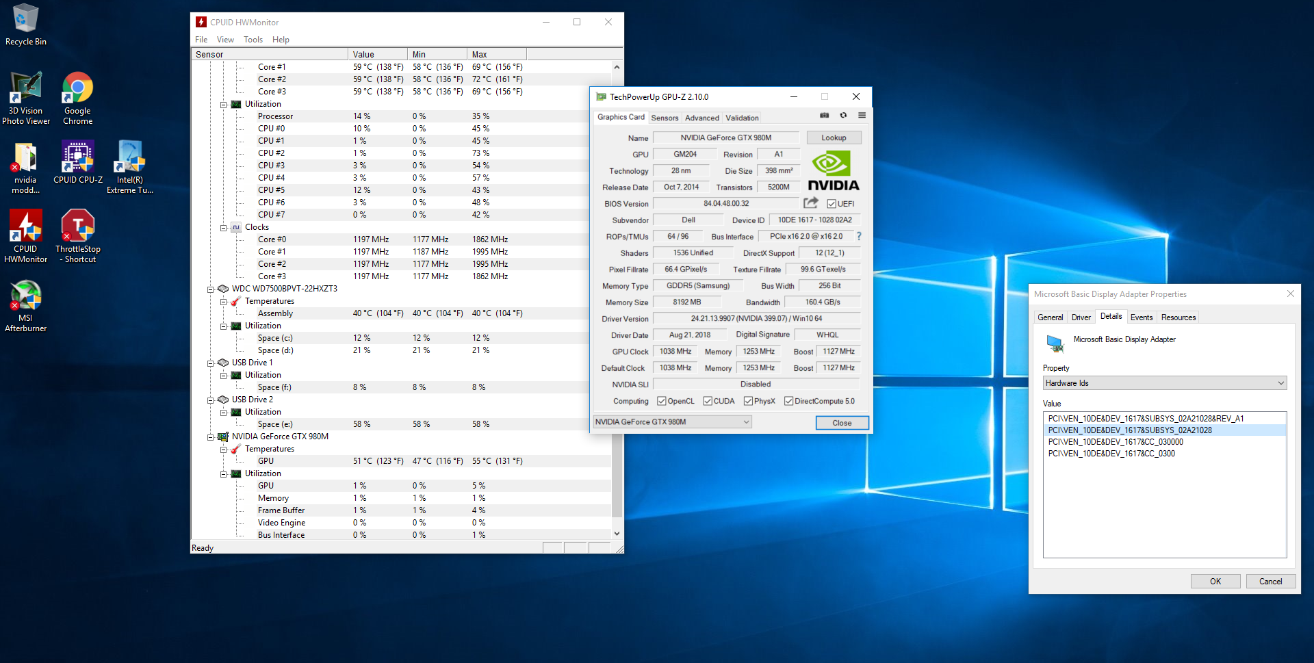Click the GPU-Z refresh icon

pos(843,116)
